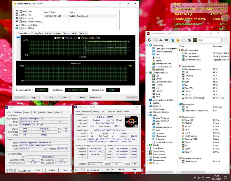Screen dimensions: 231x181
Task: Open the notification center icon on taskbar
Action: 225,177
